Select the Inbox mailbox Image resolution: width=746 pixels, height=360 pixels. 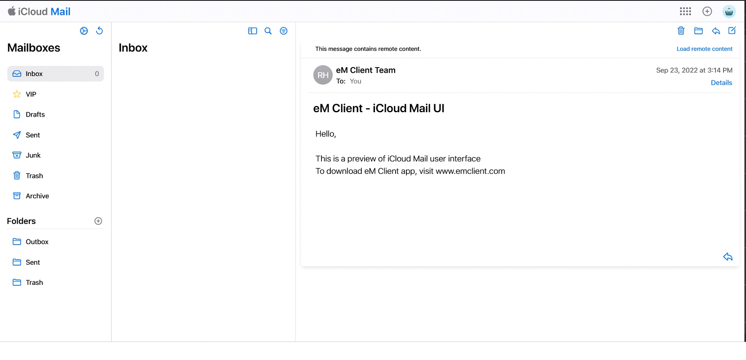click(x=56, y=74)
